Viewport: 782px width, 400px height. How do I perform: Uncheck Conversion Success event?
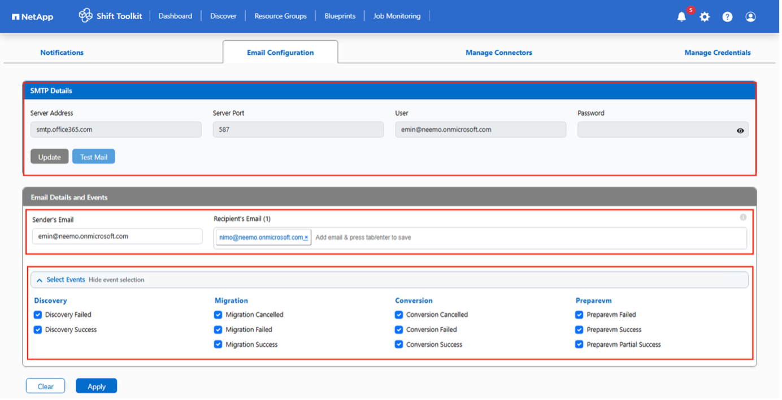click(398, 344)
